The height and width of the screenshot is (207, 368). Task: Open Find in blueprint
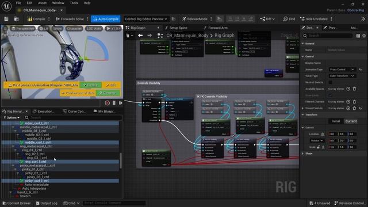289,19
